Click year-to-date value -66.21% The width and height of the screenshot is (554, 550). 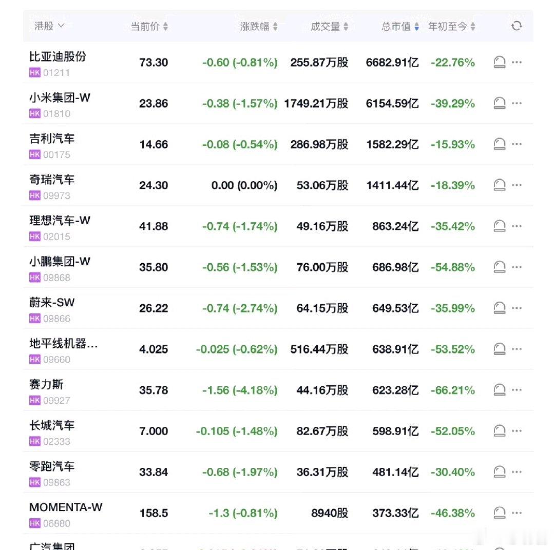(x=453, y=390)
